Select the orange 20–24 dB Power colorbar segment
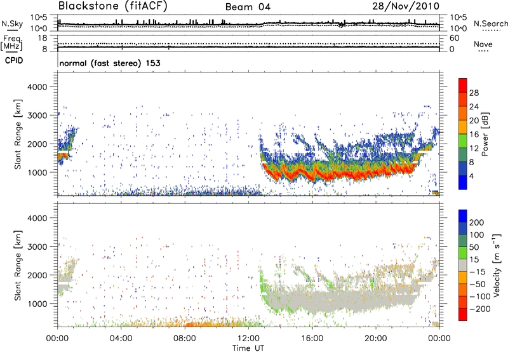This screenshot has width=508, height=352. (463, 113)
